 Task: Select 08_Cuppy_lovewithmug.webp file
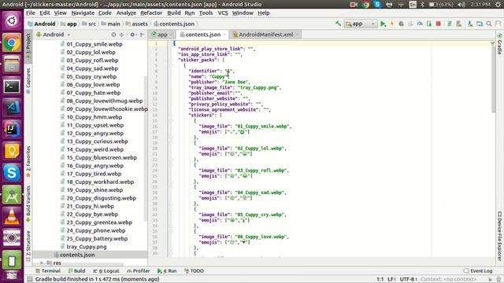105,101
